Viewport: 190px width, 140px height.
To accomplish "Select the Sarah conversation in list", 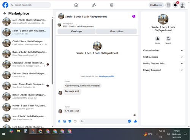I will click(25, 32).
